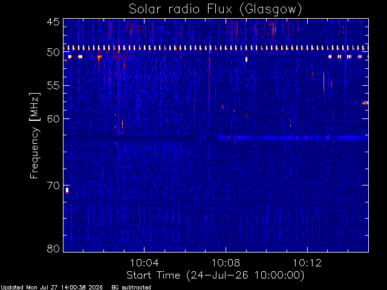387x290 pixels.
Task: Click the 10:08 time axis label
Action: click(226, 263)
